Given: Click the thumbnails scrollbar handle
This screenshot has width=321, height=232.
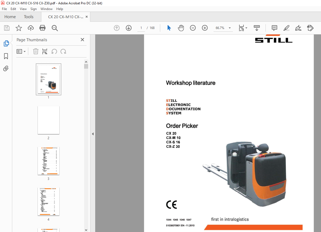Looking at the screenshot, I should (86, 66).
